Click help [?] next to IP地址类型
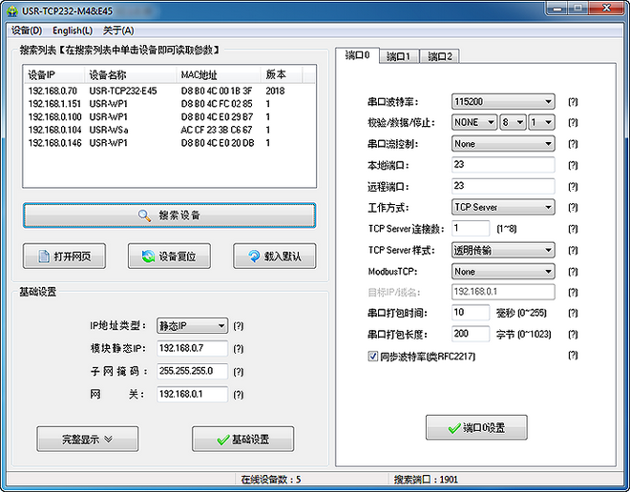 click(239, 326)
